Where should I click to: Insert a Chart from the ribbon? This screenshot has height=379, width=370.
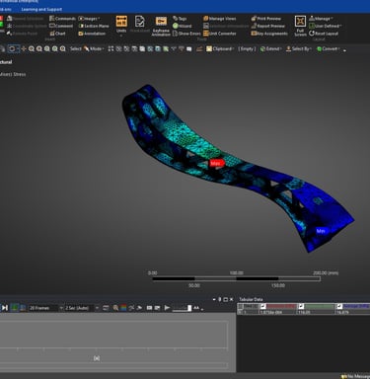point(57,34)
